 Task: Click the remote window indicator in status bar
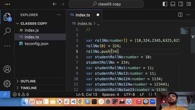5,94
